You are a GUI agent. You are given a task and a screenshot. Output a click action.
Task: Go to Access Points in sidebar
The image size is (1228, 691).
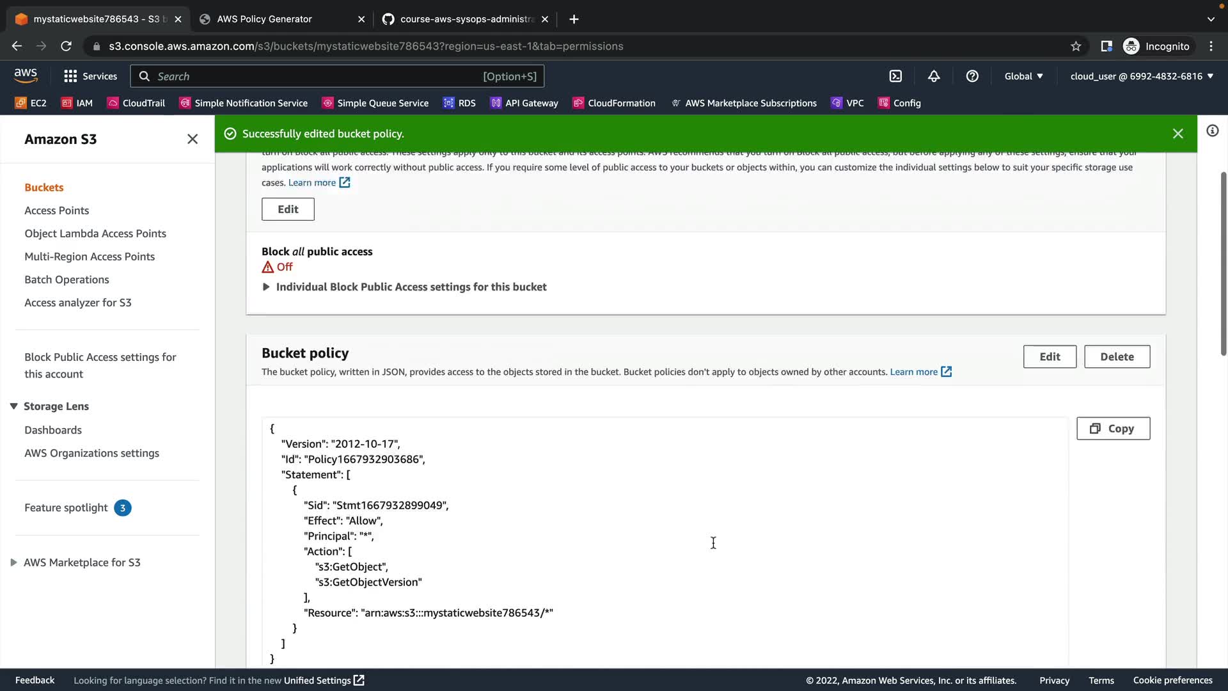pyautogui.click(x=56, y=210)
